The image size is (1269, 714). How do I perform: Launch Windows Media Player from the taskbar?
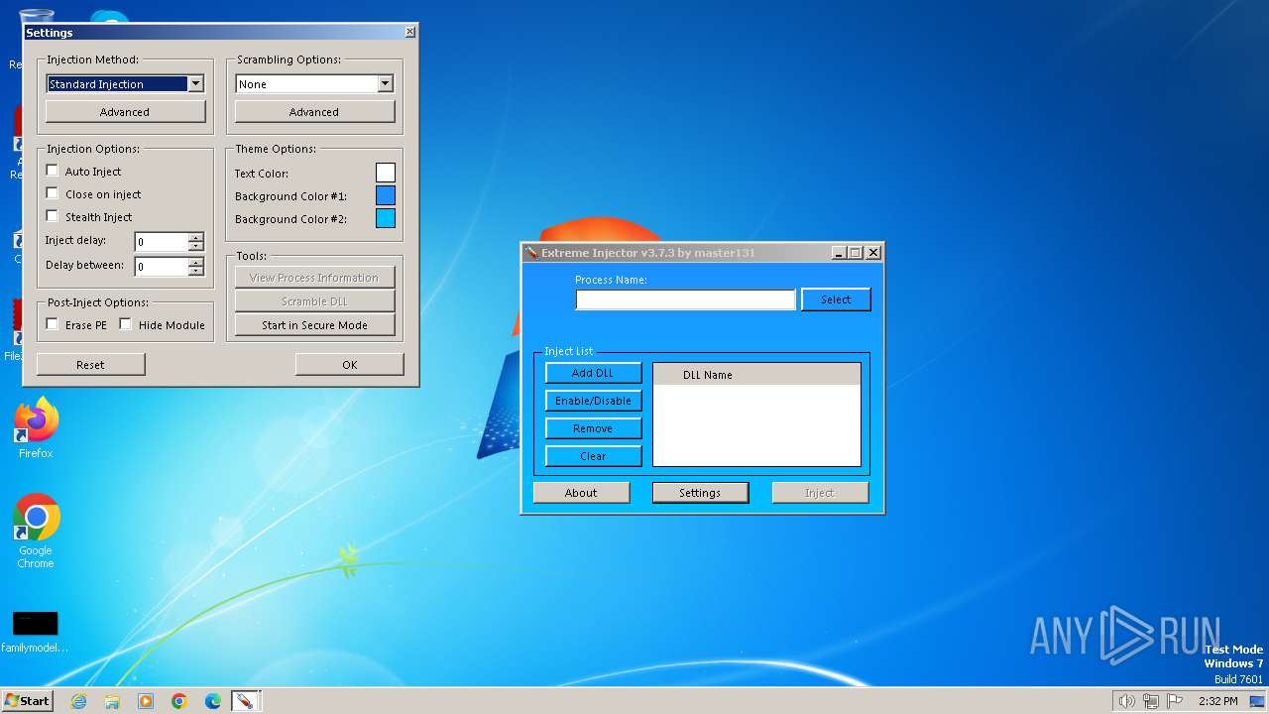(x=146, y=701)
